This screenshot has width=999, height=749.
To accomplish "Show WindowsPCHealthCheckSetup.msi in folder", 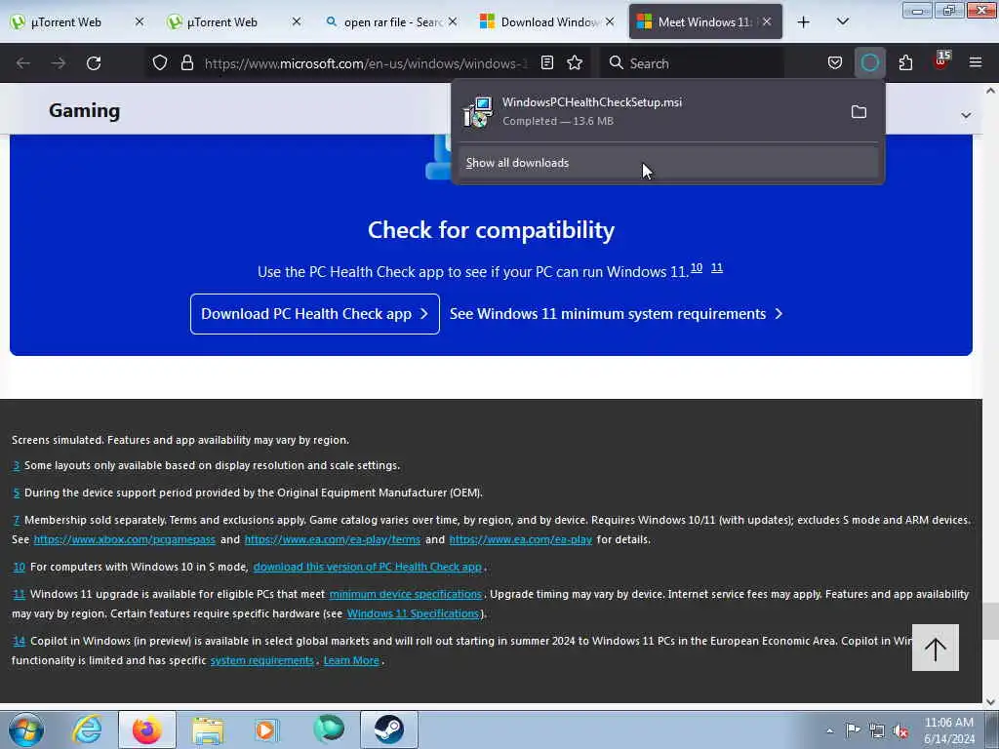I will tap(859, 112).
